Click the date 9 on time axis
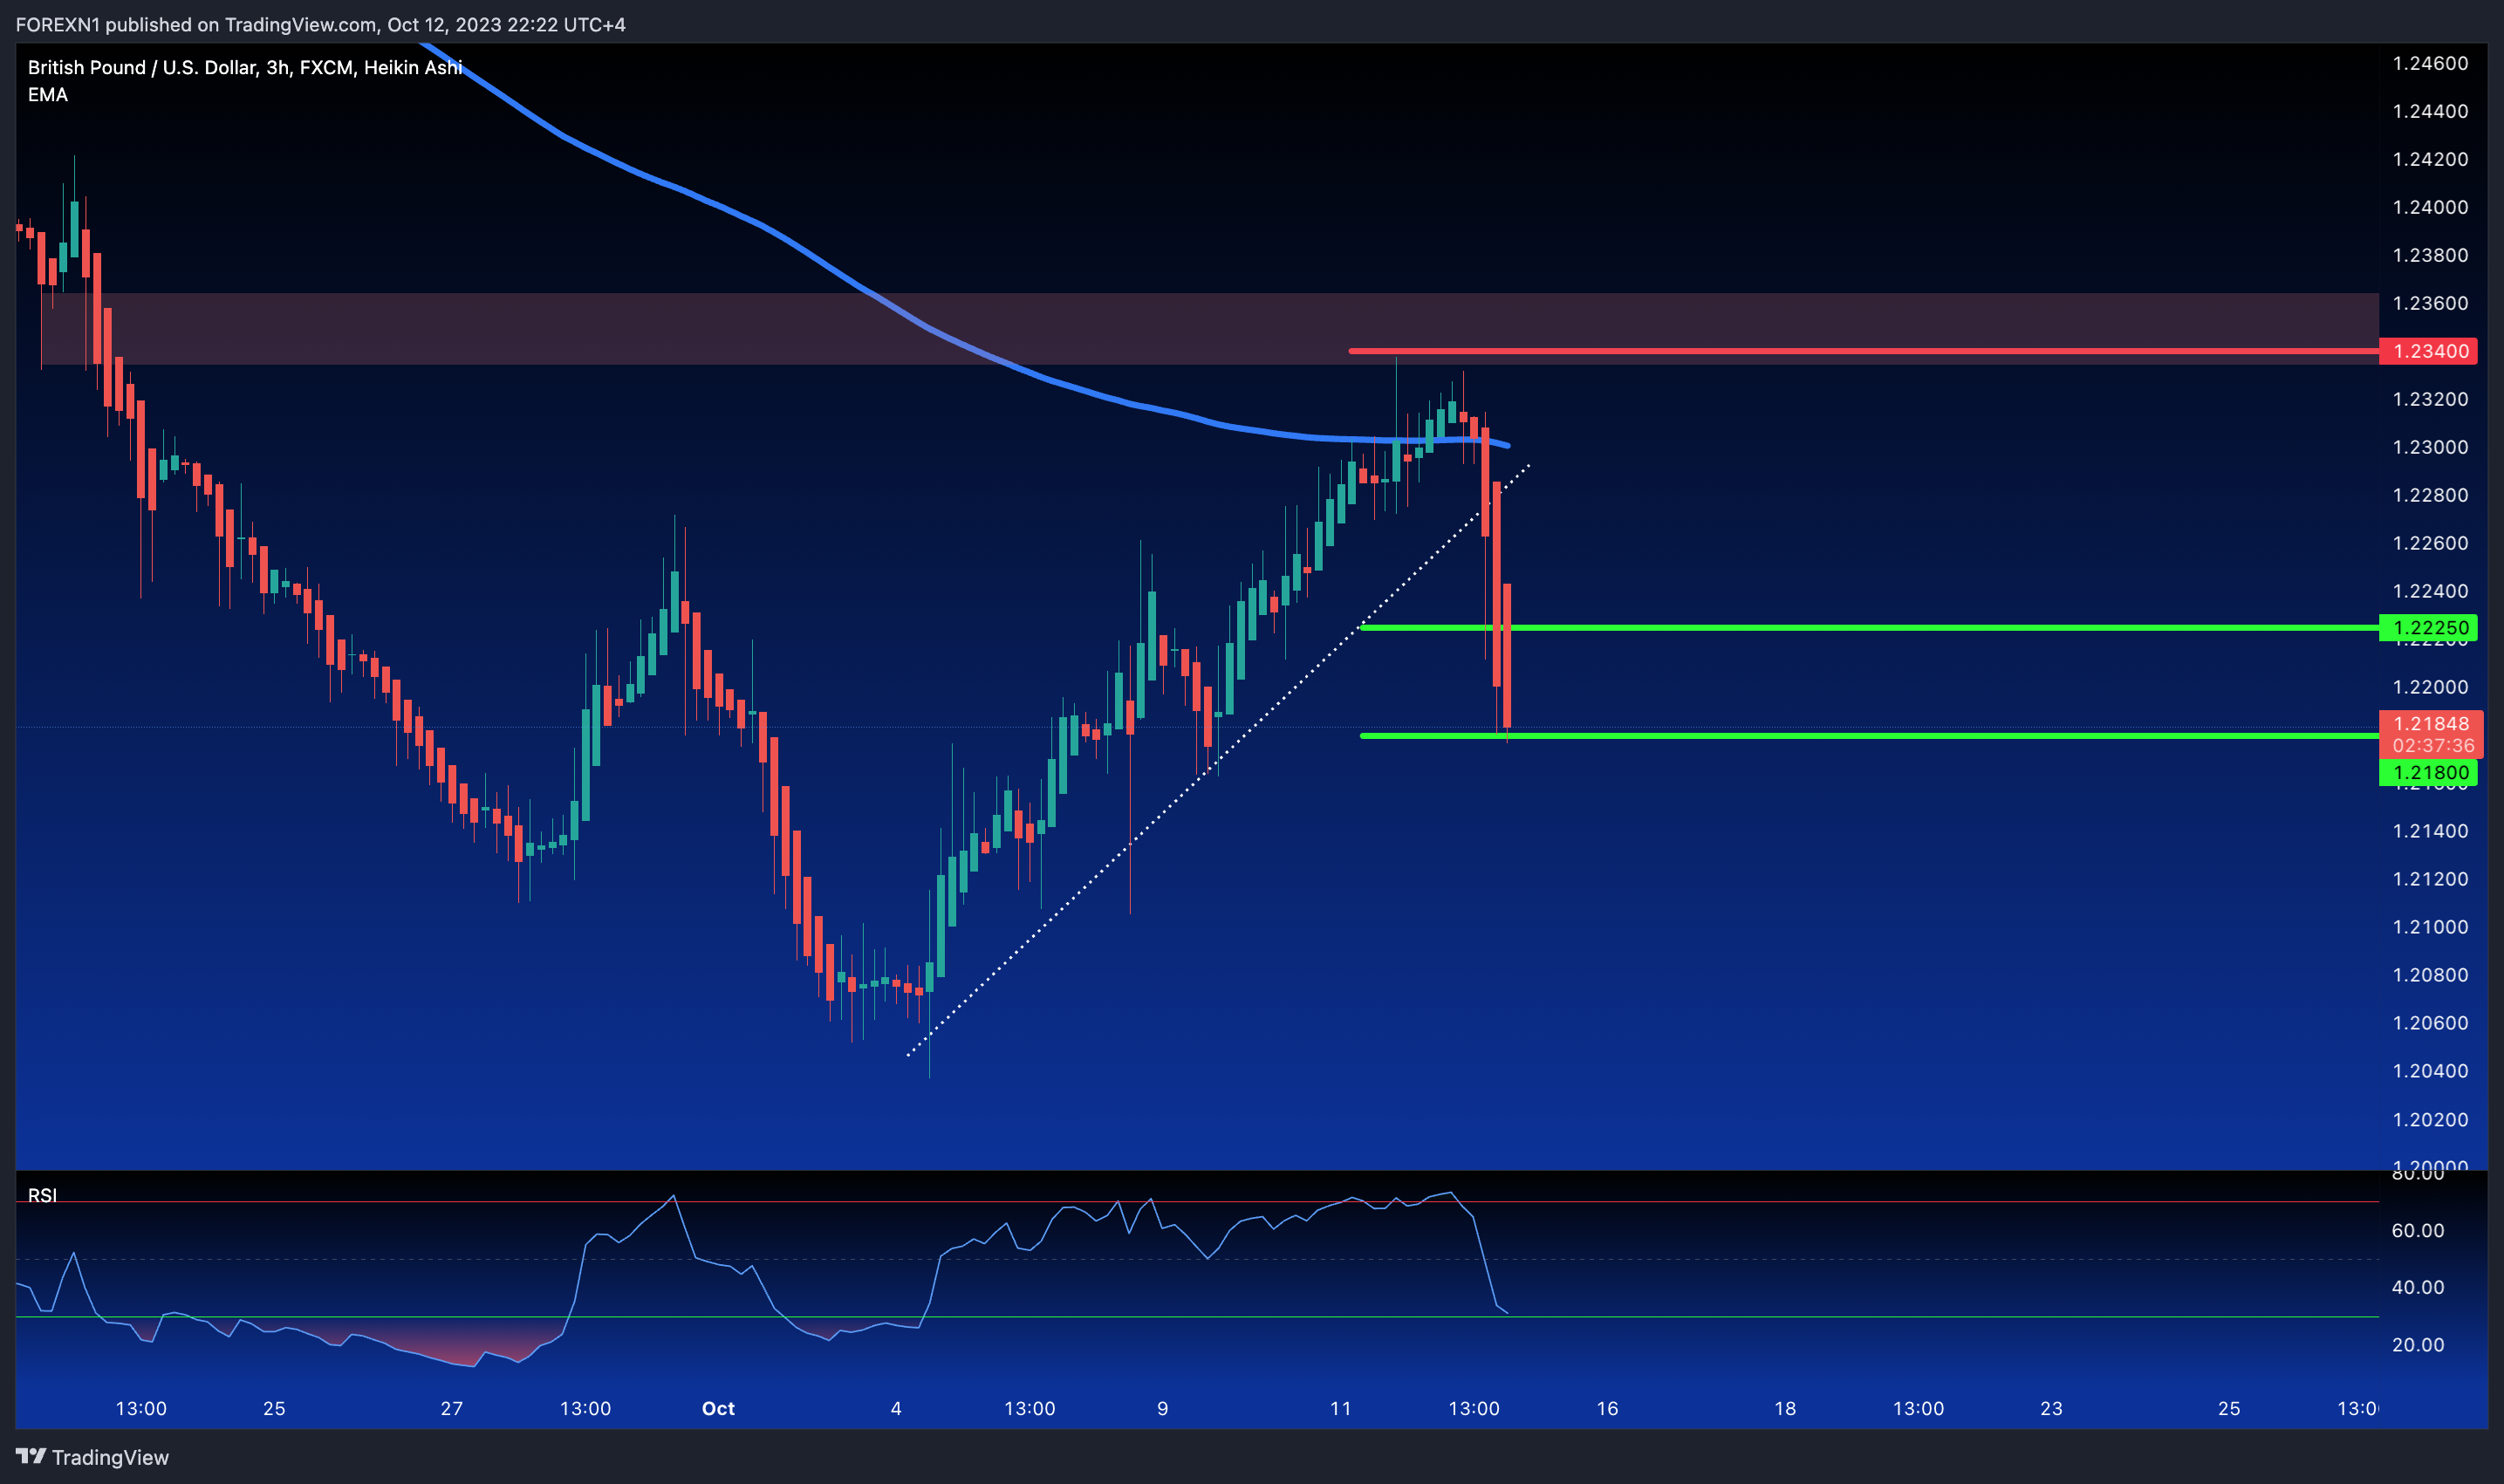The image size is (2504, 1484). point(1162,1408)
